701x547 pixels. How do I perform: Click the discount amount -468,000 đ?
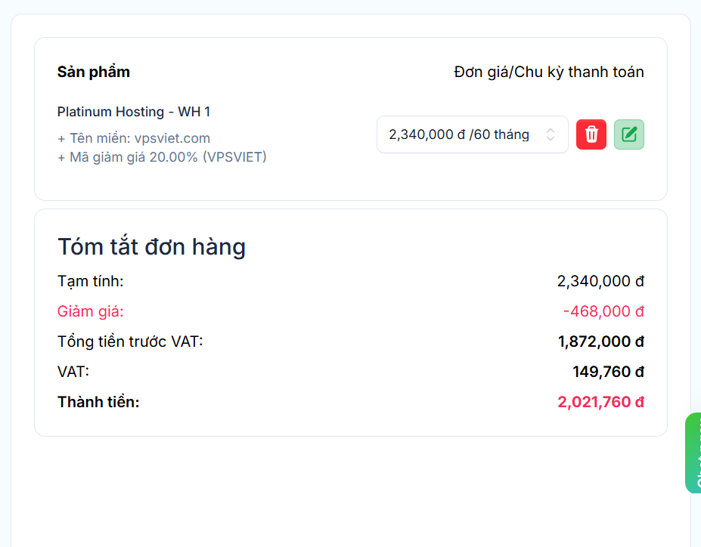click(603, 311)
